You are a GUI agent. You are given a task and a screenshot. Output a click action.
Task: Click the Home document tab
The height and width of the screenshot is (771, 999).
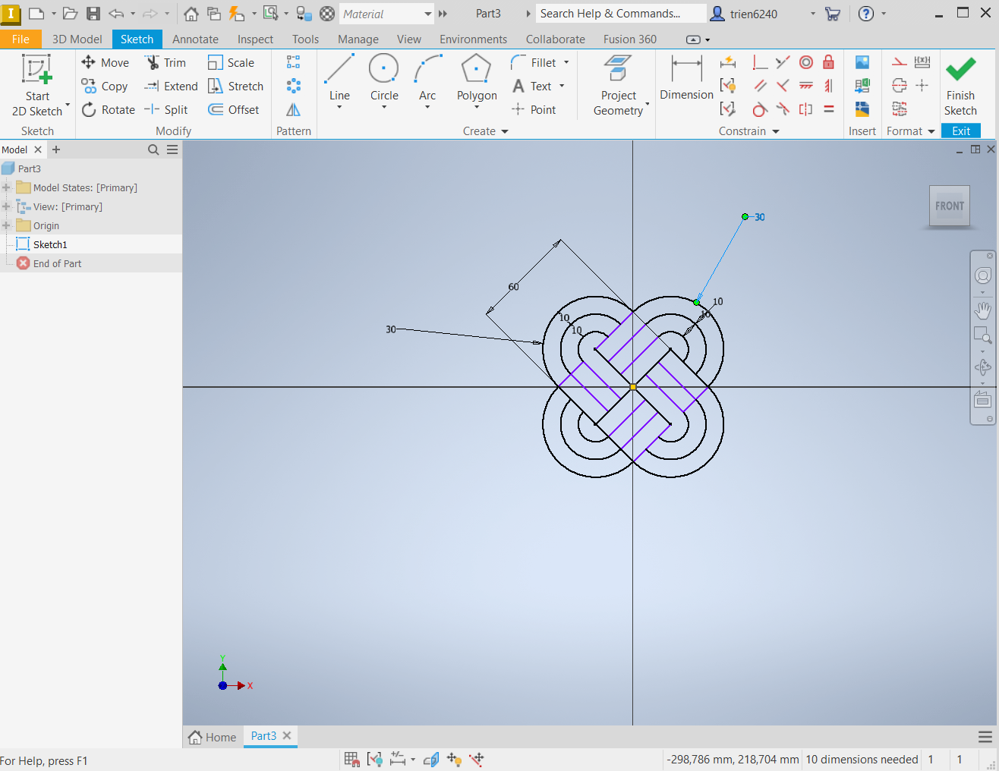click(x=213, y=737)
